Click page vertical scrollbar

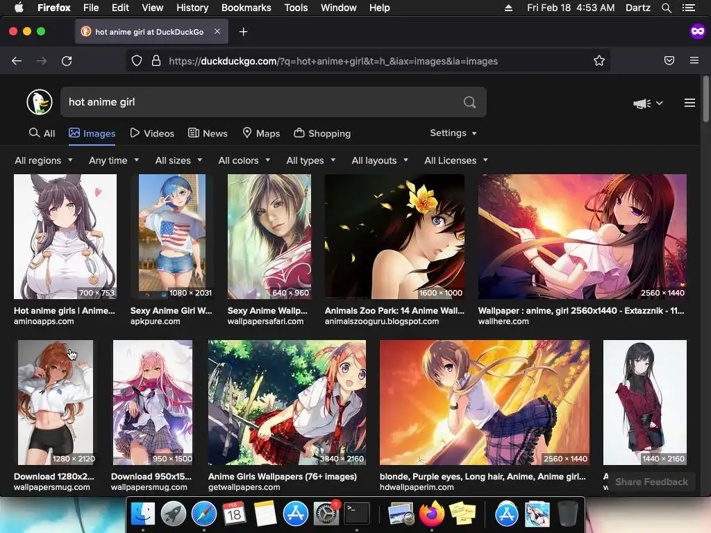tap(705, 99)
